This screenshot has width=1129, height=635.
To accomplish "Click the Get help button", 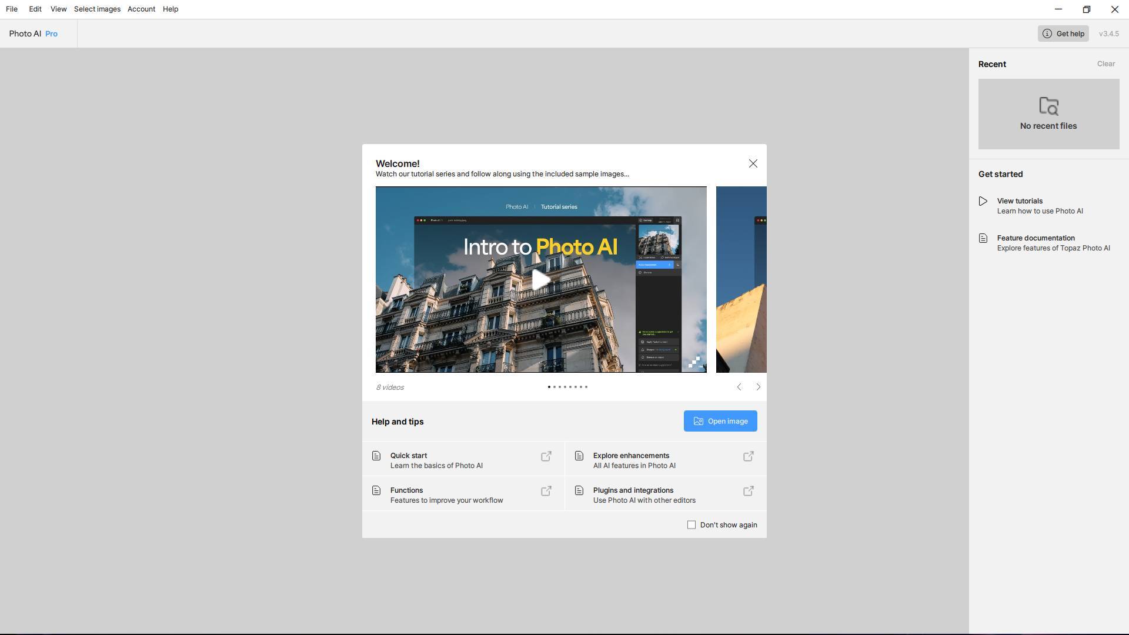I will pyautogui.click(x=1063, y=34).
